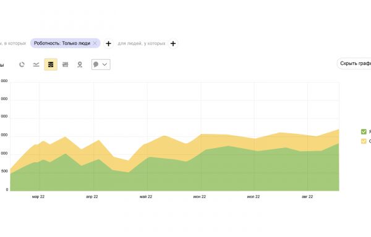371x237 pixels.
Task: Select the map view icon
Action: pyautogui.click(x=80, y=64)
